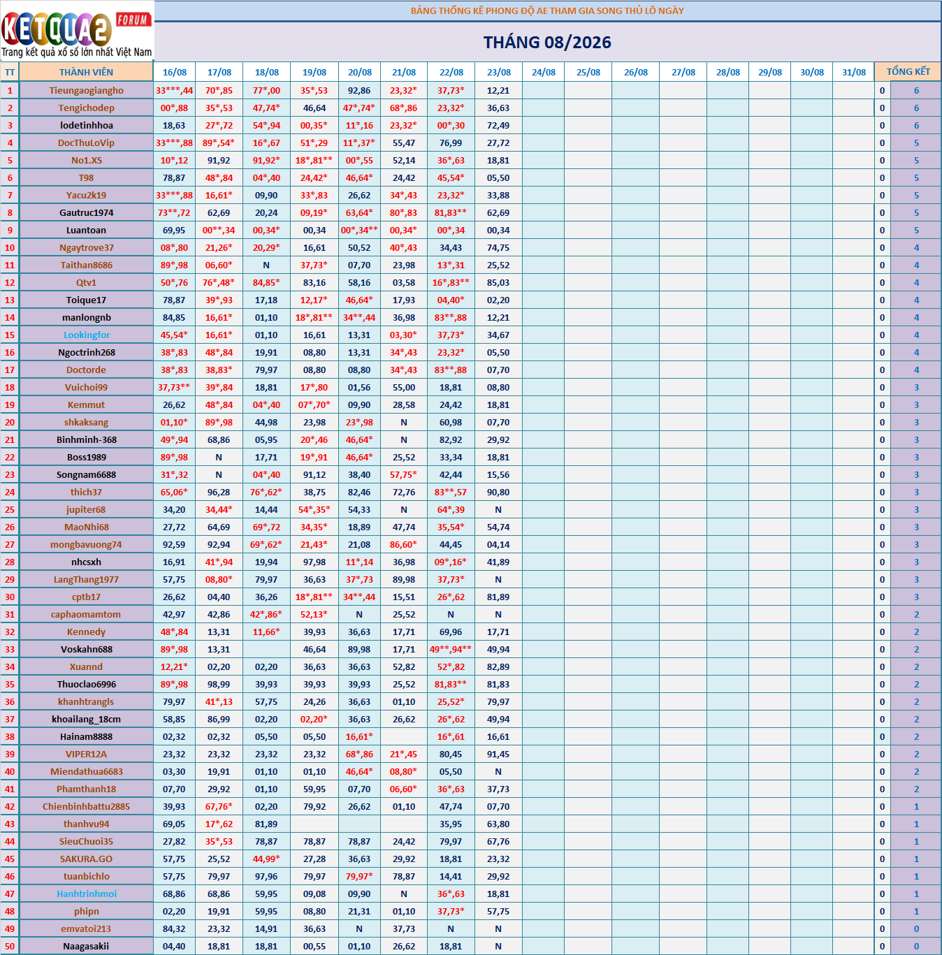Click member name Naagasakii
Image resolution: width=942 pixels, height=955 pixels.
pyautogui.click(x=86, y=946)
